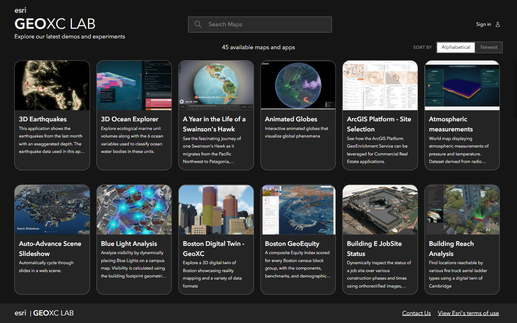Open Atmospheric measurements thumbnail image
The height and width of the screenshot is (323, 517).
tap(462, 85)
